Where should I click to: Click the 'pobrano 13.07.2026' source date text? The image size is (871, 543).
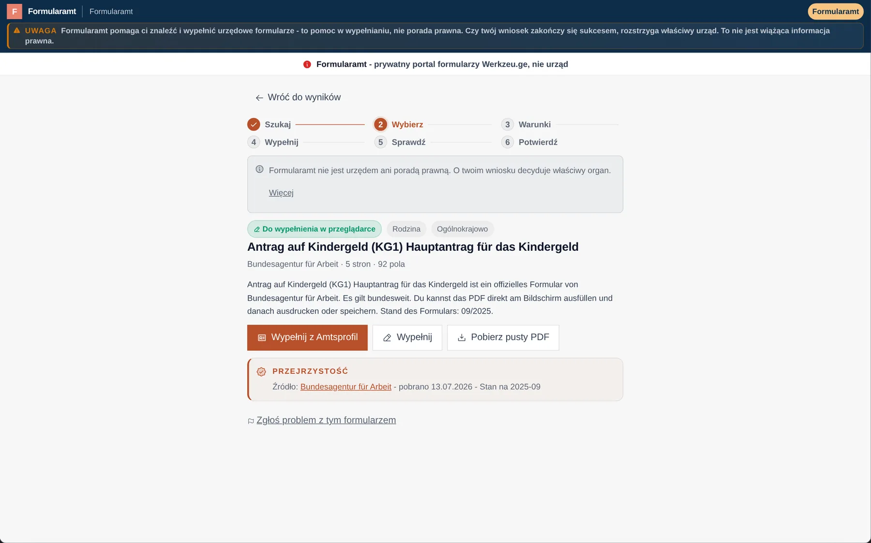coord(435,387)
